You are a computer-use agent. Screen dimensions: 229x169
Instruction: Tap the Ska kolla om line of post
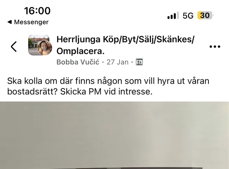point(108,81)
